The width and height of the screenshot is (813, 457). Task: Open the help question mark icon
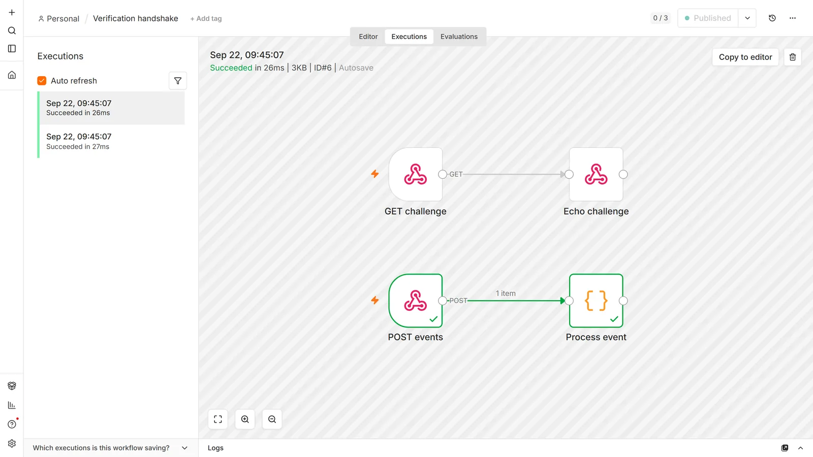[x=12, y=424]
